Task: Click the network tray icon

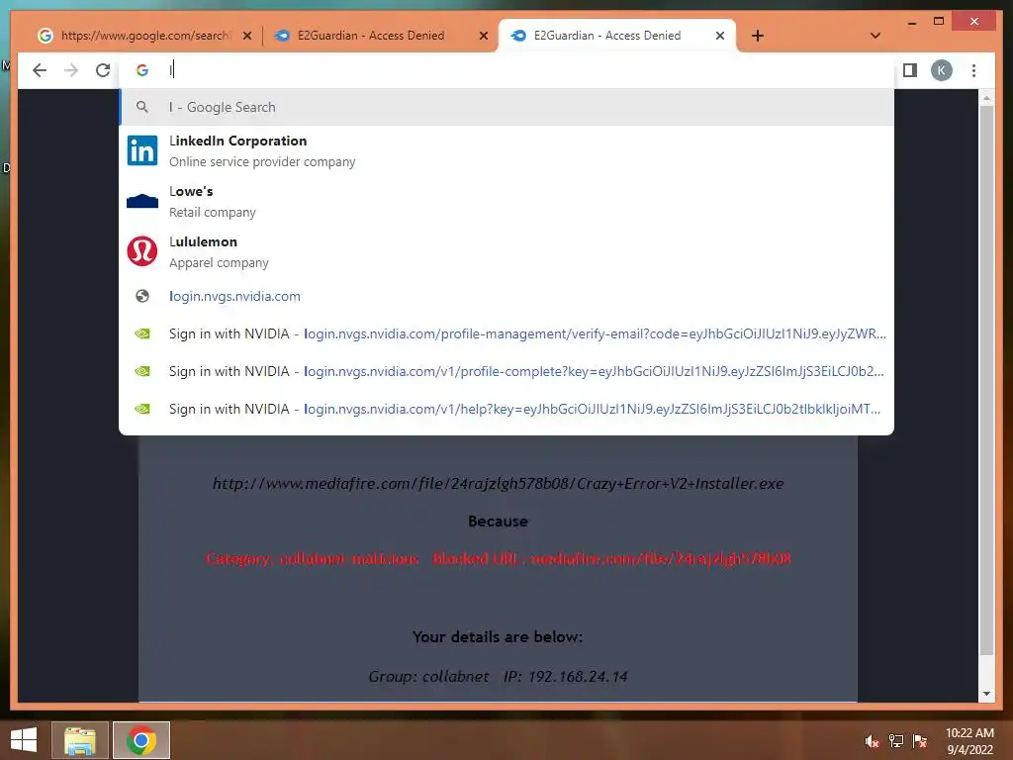Action: coord(896,741)
